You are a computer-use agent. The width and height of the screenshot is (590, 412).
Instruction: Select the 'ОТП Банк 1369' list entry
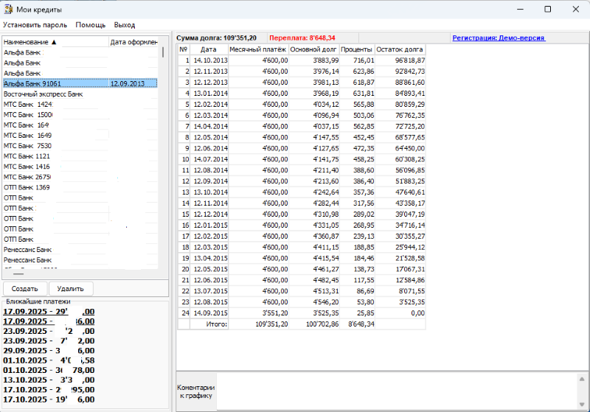tap(27, 187)
